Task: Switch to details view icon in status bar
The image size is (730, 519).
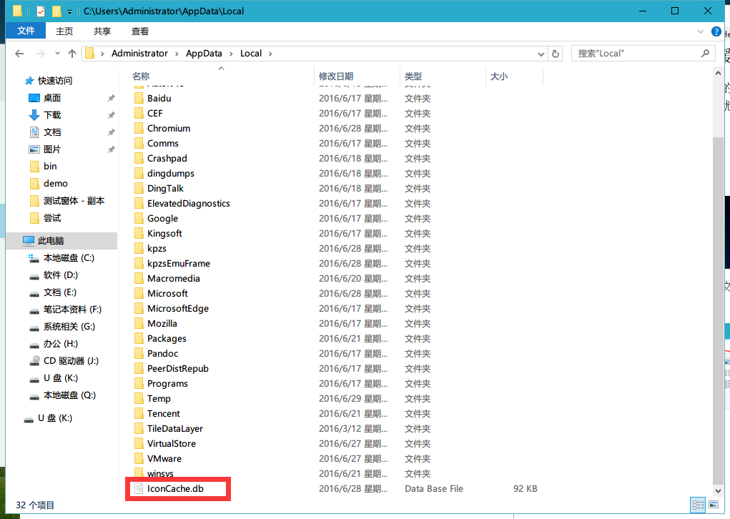Action: click(698, 505)
